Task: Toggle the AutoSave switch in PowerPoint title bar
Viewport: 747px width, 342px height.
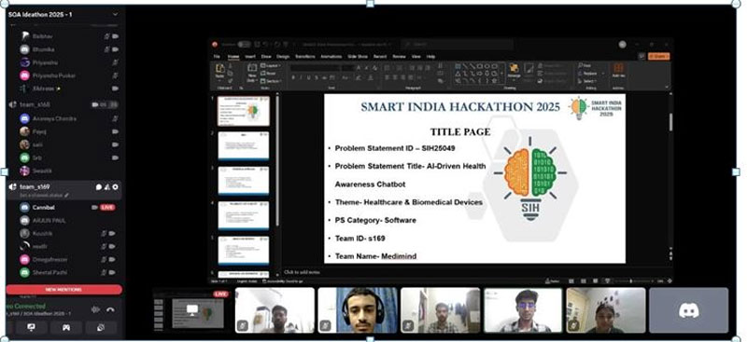Action: [x=244, y=44]
